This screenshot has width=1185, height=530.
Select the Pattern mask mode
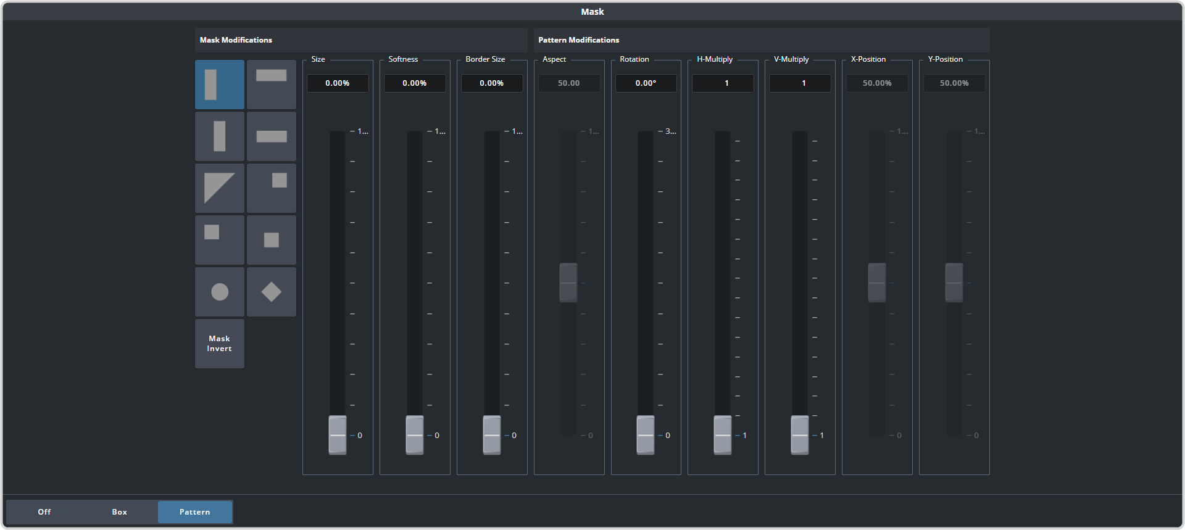195,512
